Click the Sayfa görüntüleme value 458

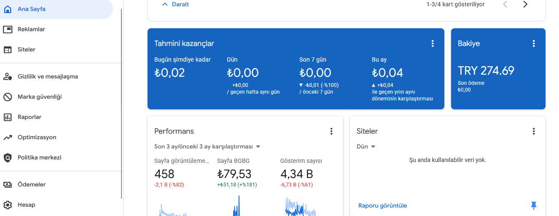[x=164, y=174]
